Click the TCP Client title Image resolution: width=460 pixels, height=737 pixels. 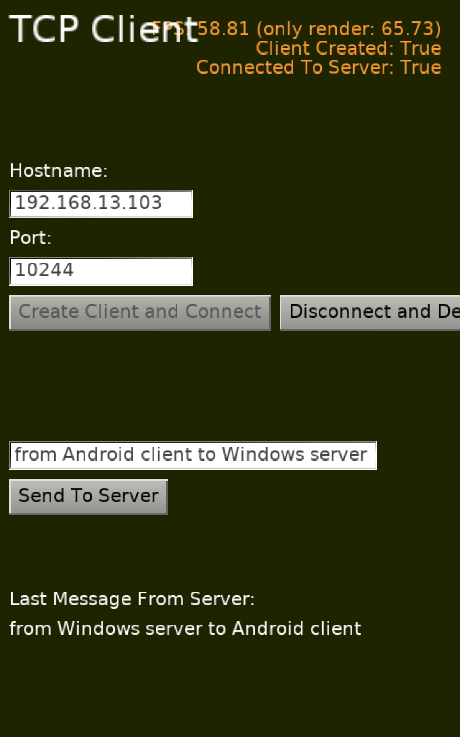pyautogui.click(x=103, y=29)
